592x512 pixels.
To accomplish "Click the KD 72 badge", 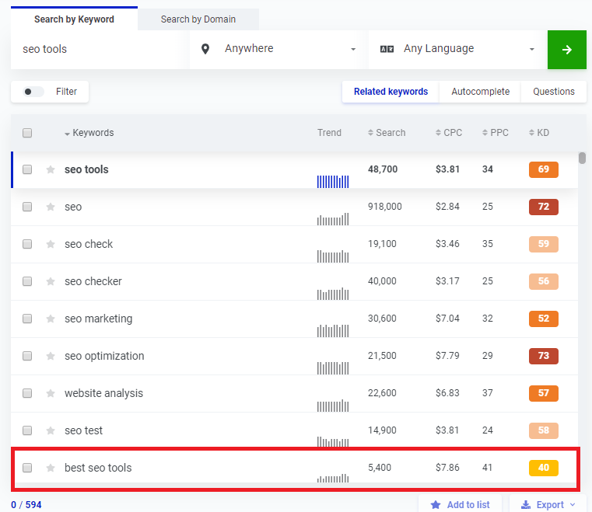I will point(543,207).
